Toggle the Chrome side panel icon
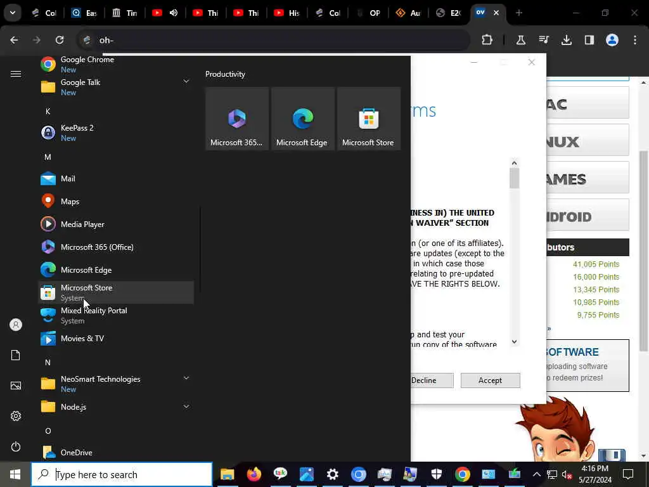Screen dimensions: 649x487 (x=589, y=40)
